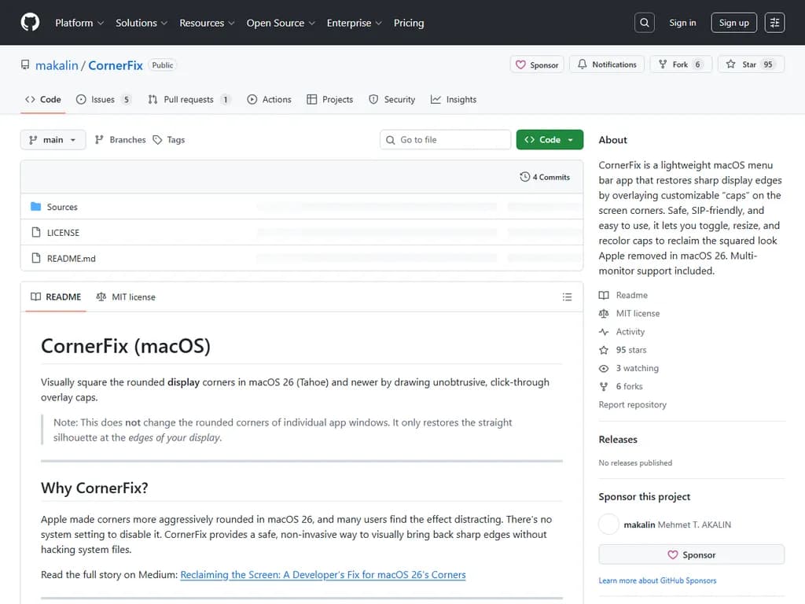Click the Sign up button
805x604 pixels.
[733, 23]
